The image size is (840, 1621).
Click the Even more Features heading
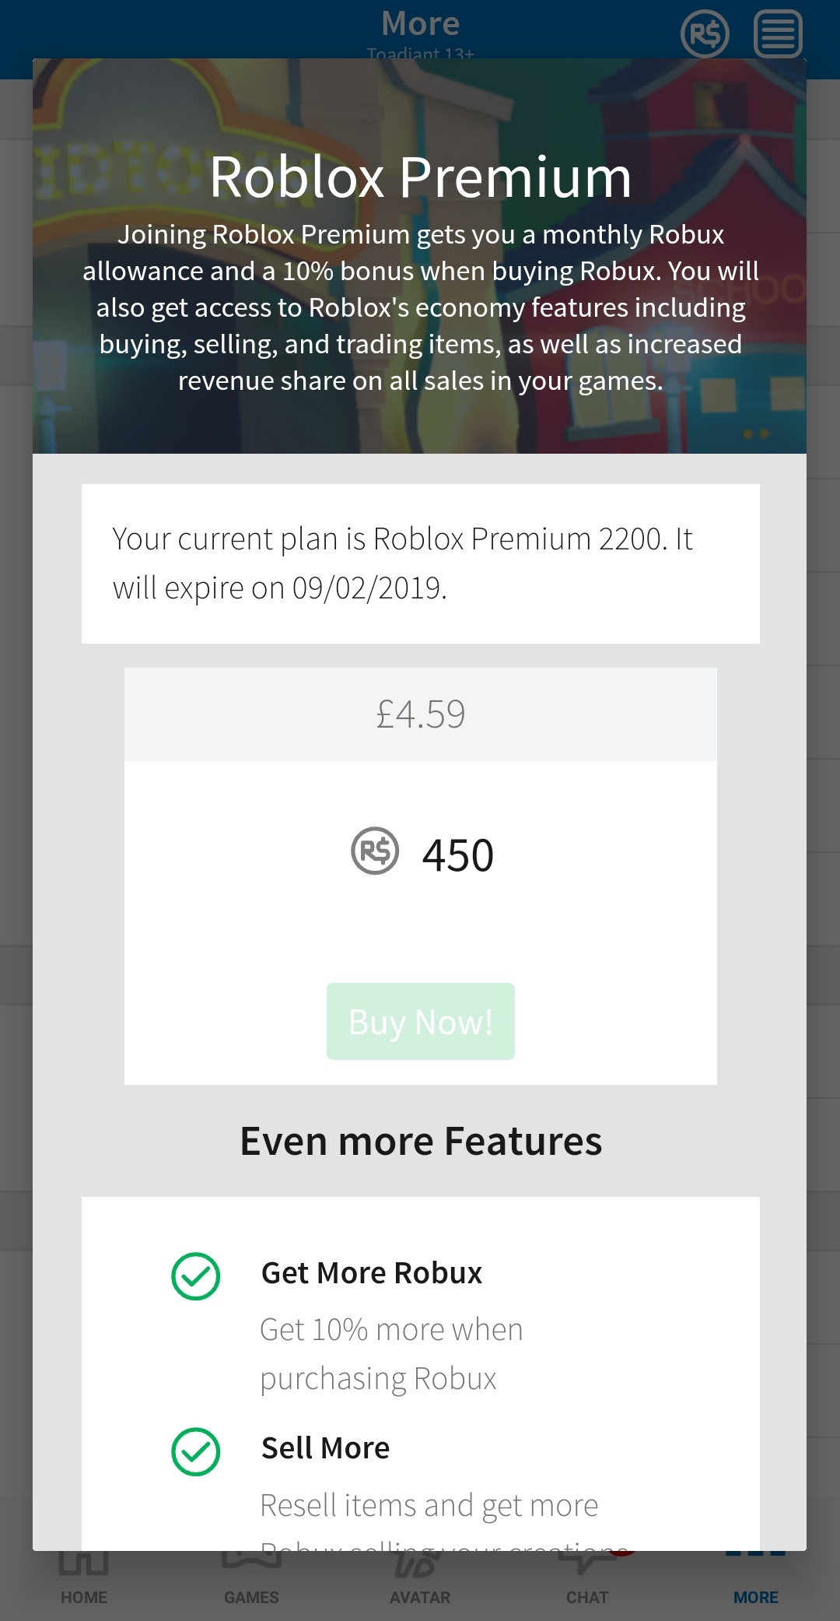[420, 1140]
